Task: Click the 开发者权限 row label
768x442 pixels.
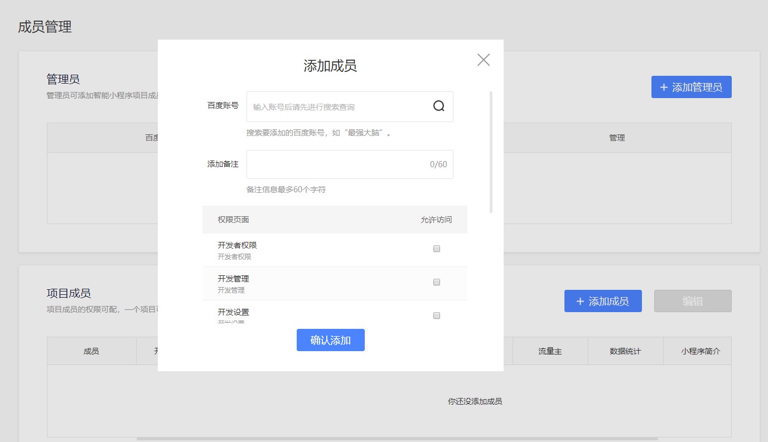Action: click(237, 245)
